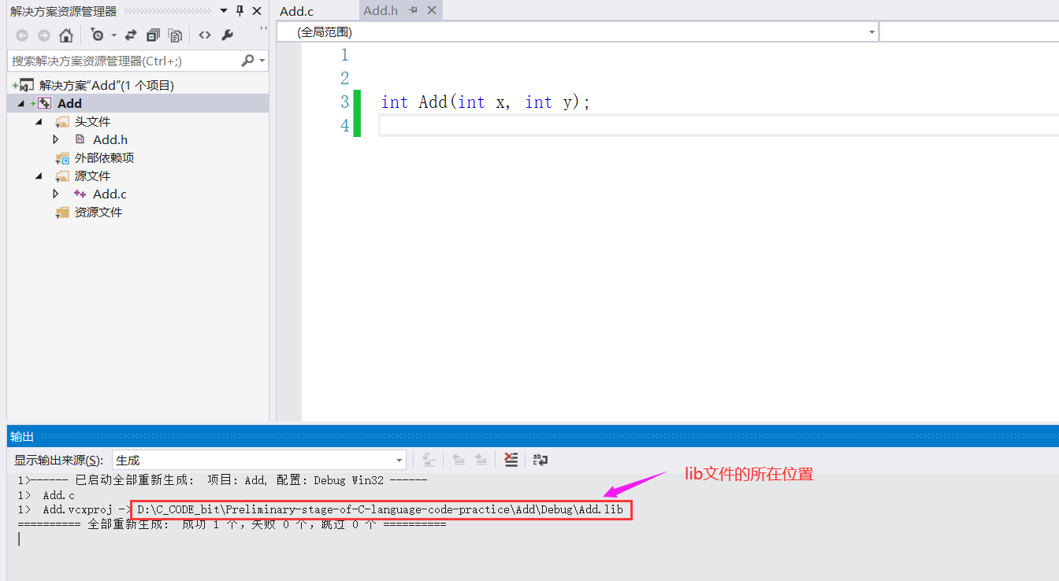Toggle auto-hide pin on Solution Explorer
Screen dimensions: 1059x581
pyautogui.click(x=240, y=11)
